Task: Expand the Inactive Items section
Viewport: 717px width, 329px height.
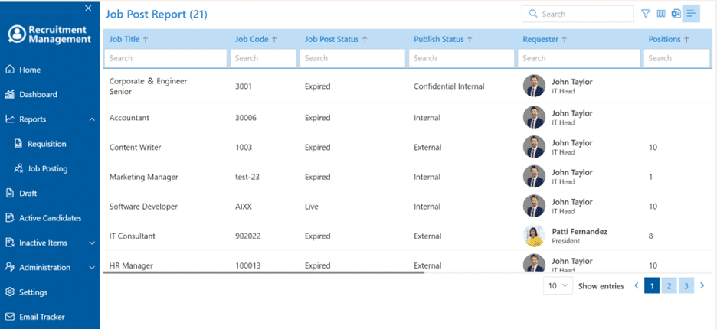Action: tap(92, 243)
